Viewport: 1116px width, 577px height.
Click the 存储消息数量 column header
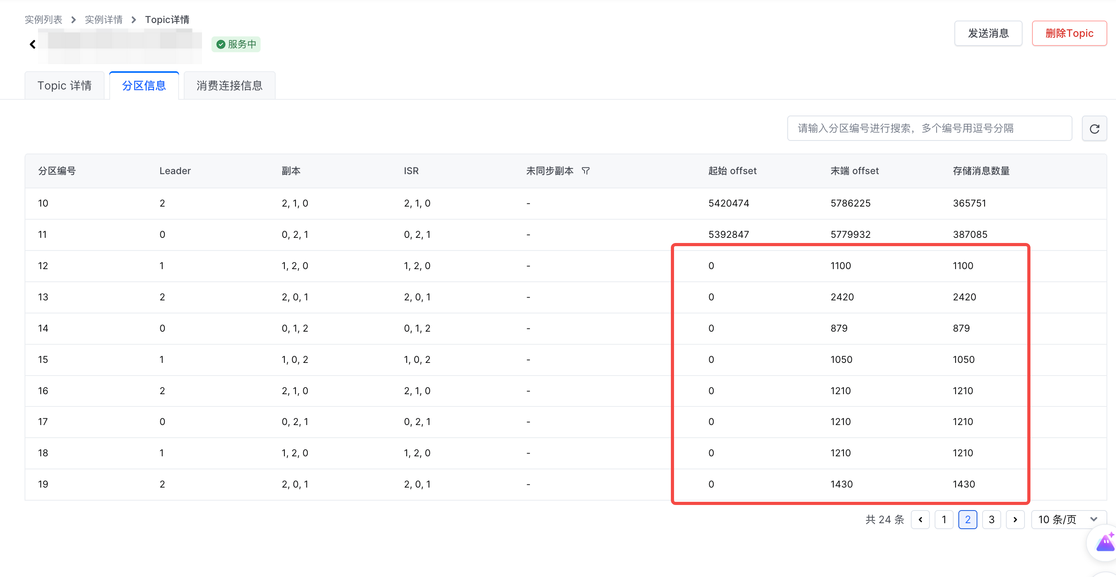(x=981, y=171)
